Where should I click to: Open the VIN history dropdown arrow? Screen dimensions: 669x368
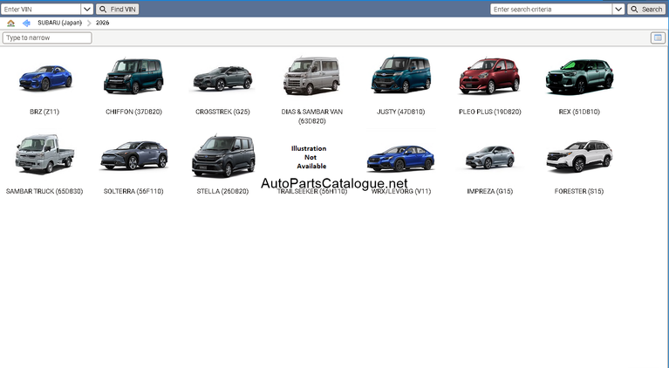87,9
